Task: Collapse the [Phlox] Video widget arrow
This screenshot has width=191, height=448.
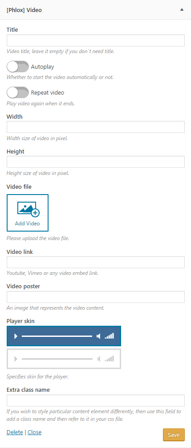Action: pos(182,10)
